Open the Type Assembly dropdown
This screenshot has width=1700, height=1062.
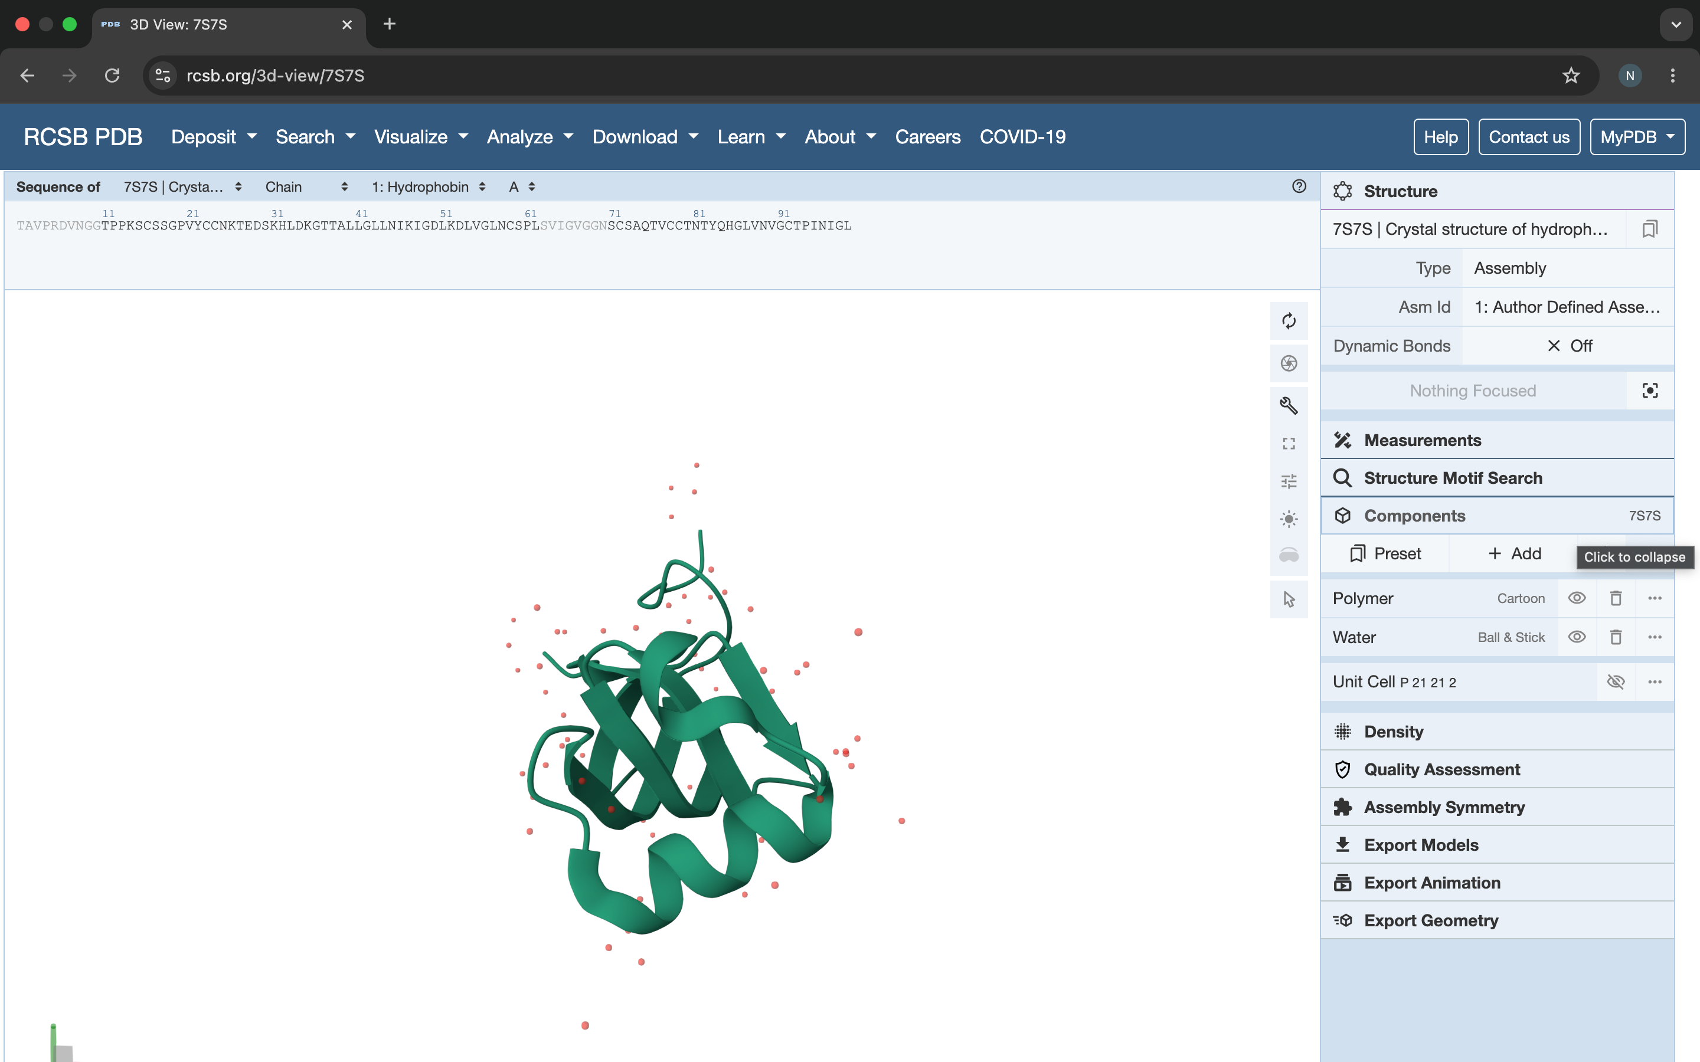coord(1568,268)
